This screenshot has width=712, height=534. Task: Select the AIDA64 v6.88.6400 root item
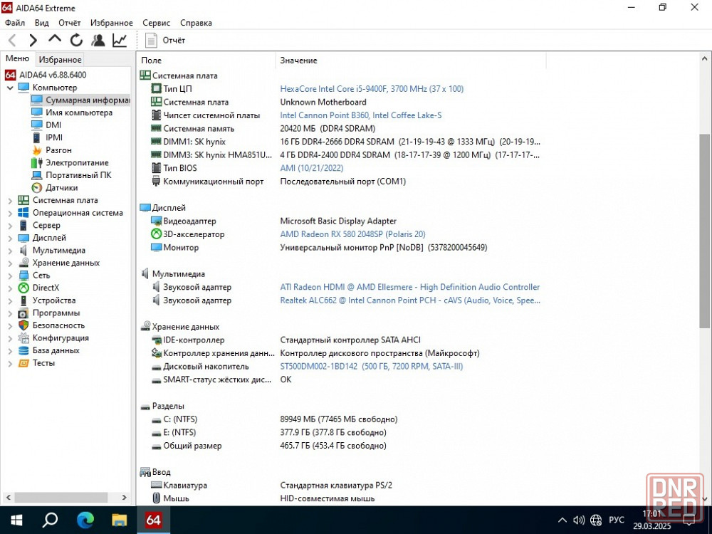46,75
